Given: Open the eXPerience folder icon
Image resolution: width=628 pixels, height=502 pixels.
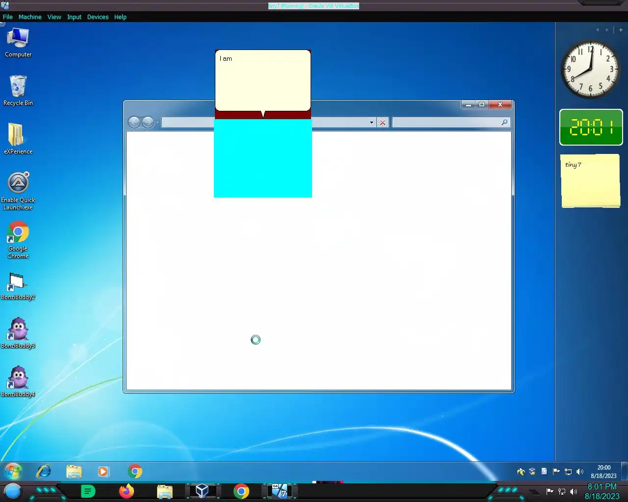Looking at the screenshot, I should point(18,139).
